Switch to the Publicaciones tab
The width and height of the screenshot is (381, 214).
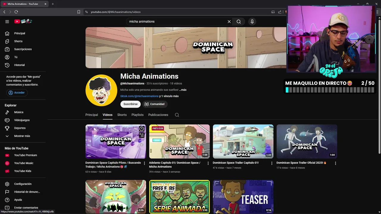click(x=158, y=115)
